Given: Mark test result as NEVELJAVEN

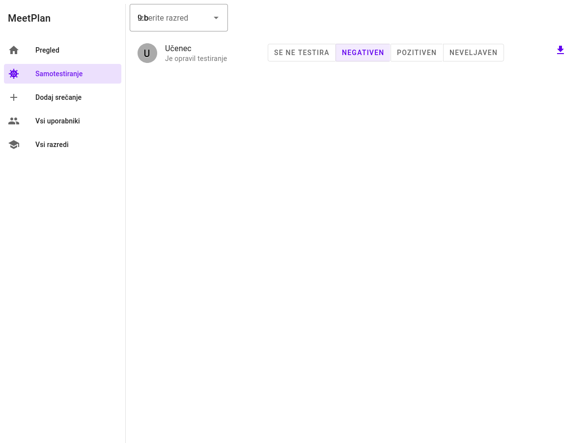Looking at the screenshot, I should tap(473, 53).
